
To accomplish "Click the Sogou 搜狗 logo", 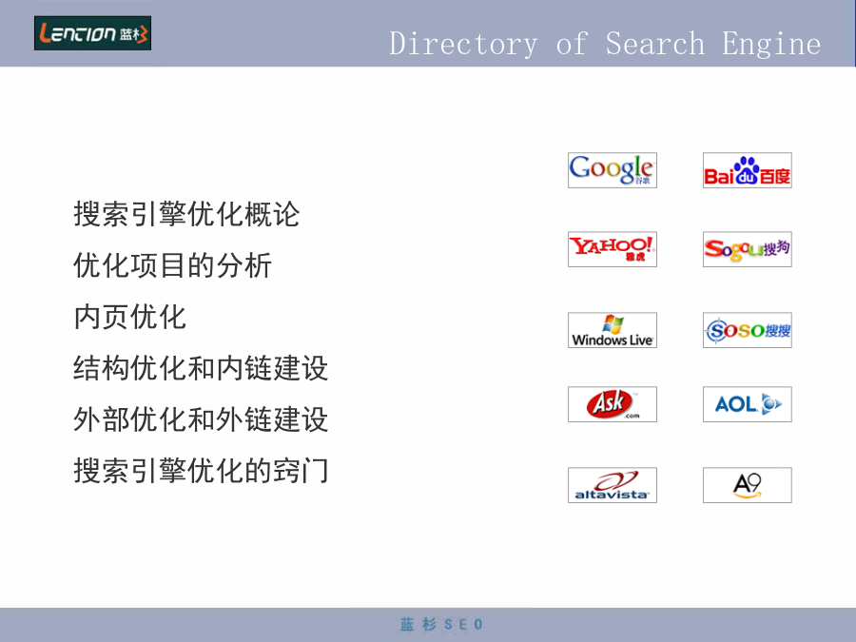I will (748, 249).
